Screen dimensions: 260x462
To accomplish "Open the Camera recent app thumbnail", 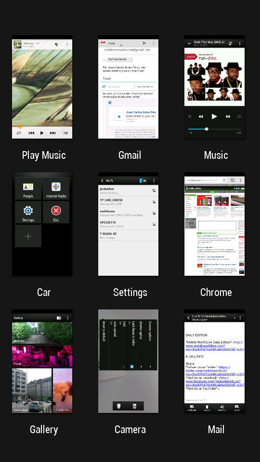I will tap(128, 361).
